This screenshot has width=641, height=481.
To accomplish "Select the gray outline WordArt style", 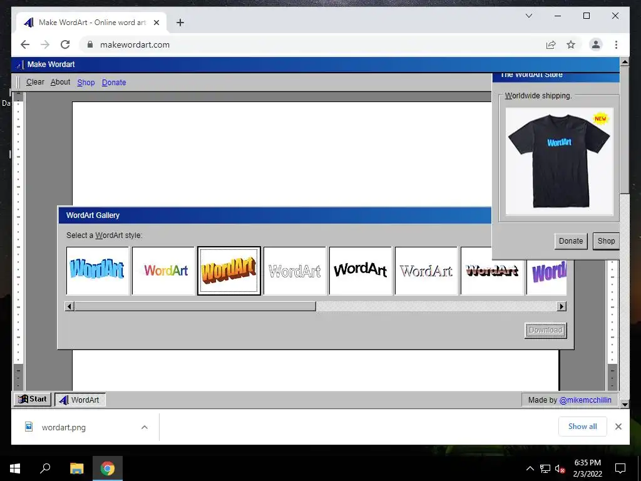I will click(x=295, y=271).
